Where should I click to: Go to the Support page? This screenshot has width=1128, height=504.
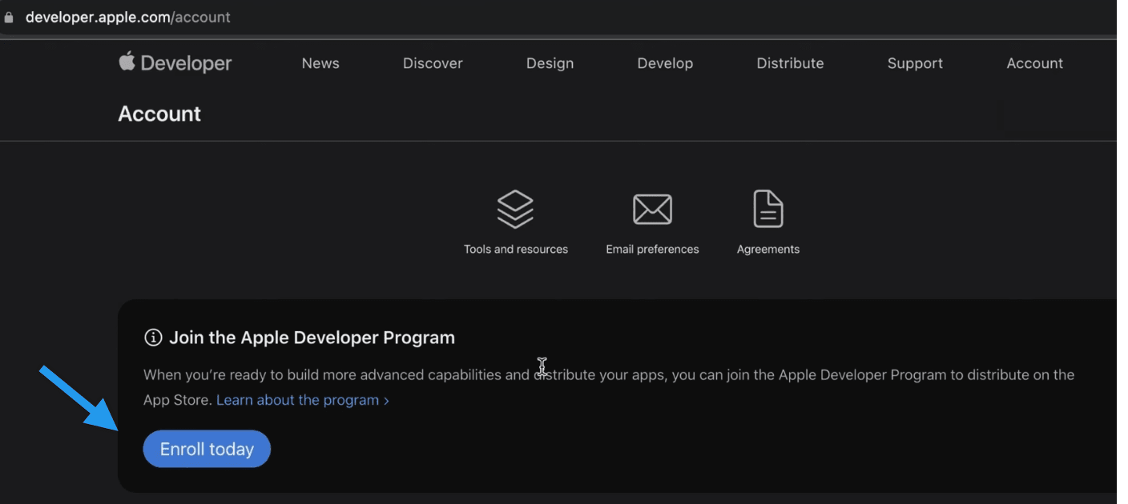[x=915, y=63]
